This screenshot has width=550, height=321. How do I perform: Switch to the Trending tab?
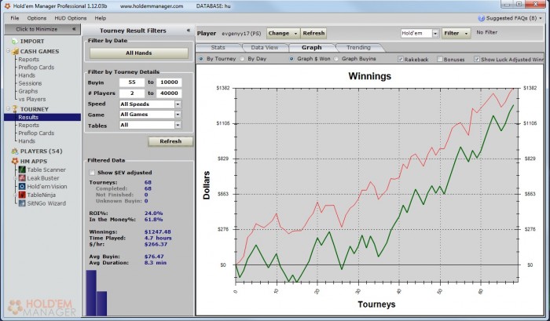coord(358,48)
